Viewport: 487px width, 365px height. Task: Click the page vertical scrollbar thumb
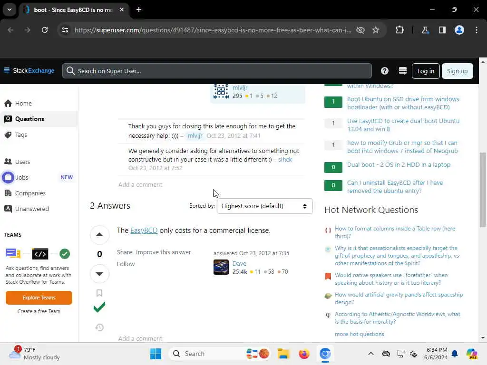pyautogui.click(x=483, y=189)
